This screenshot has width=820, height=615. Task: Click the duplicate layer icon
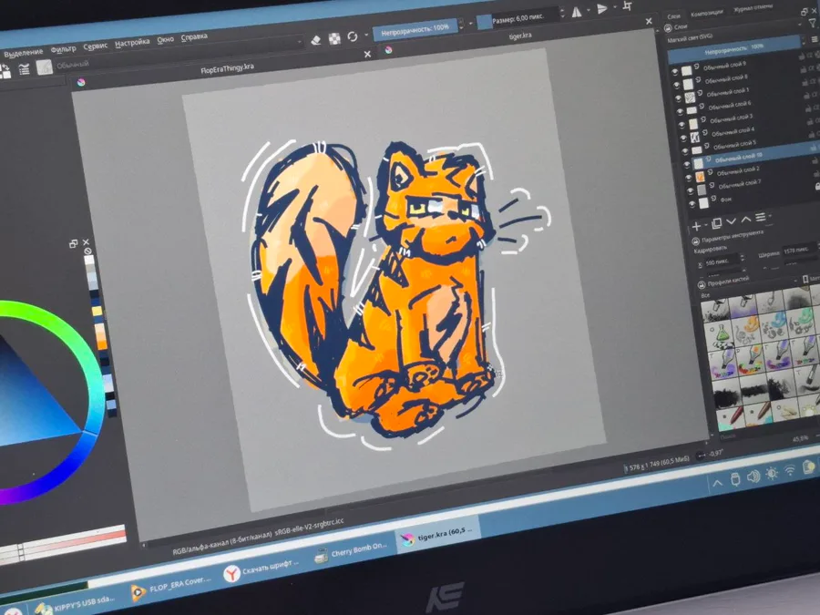[x=716, y=223]
